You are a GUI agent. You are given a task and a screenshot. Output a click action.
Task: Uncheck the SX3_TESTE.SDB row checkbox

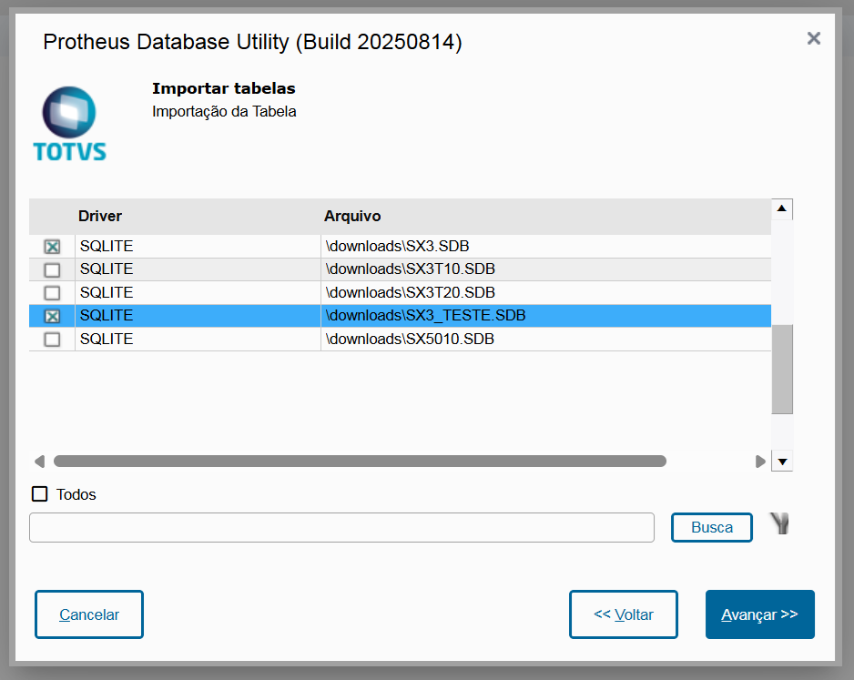coord(53,316)
